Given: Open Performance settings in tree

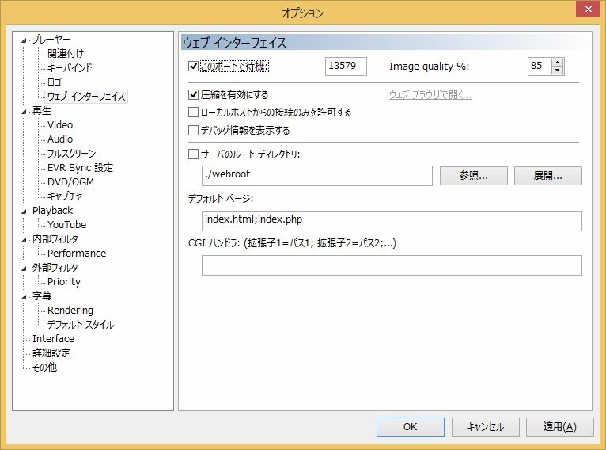Looking at the screenshot, I should pyautogui.click(x=77, y=254).
